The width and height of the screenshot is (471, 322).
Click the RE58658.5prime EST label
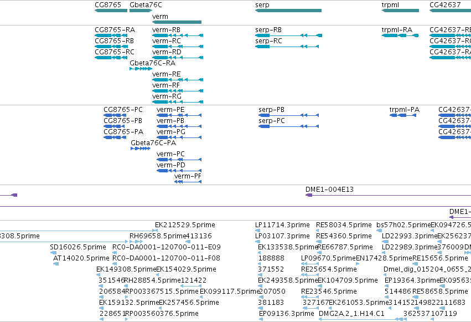point(440,292)
